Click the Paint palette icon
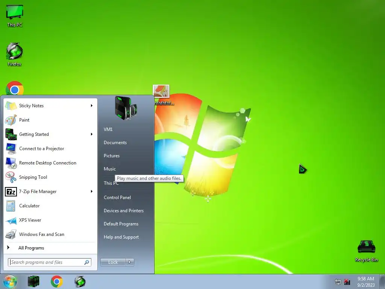 click(x=11, y=120)
